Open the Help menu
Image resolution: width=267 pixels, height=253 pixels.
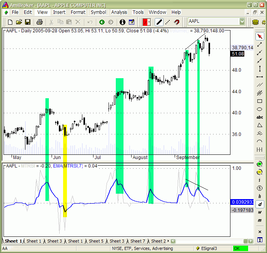tap(176, 12)
